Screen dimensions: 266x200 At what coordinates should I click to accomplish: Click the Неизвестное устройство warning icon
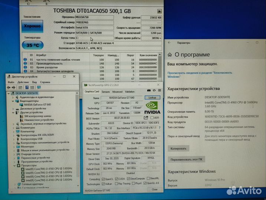click(22, 120)
